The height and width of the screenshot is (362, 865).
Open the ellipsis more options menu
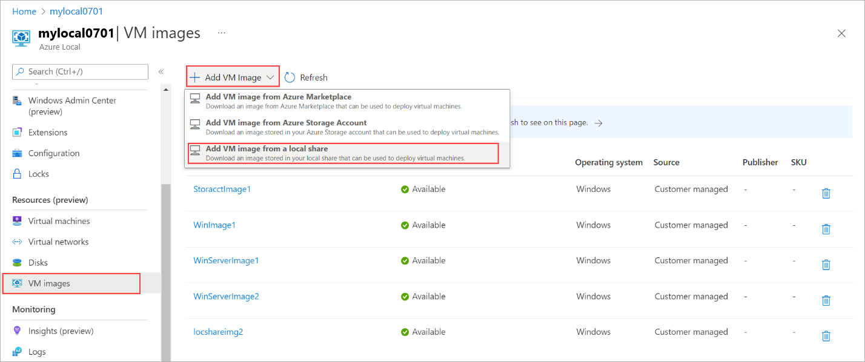222,33
